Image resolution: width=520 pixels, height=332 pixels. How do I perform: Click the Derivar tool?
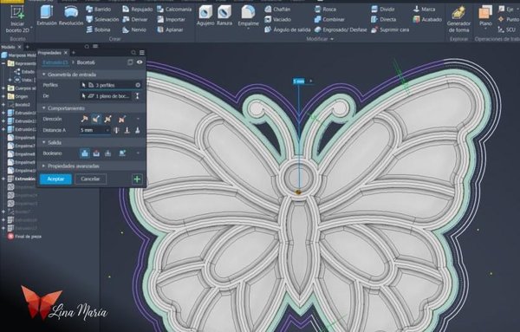pos(135,20)
